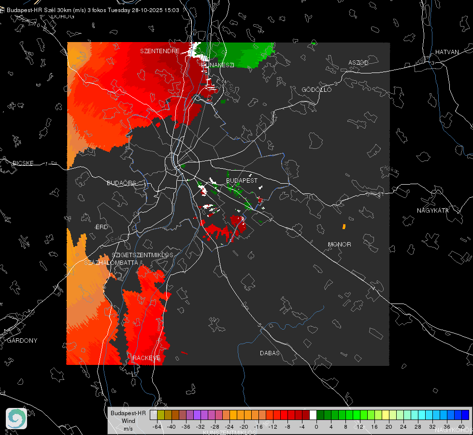Viewport: 473px width, 435px height.
Task: Select the dark blue 40 m/s swatch
Action: [465, 415]
